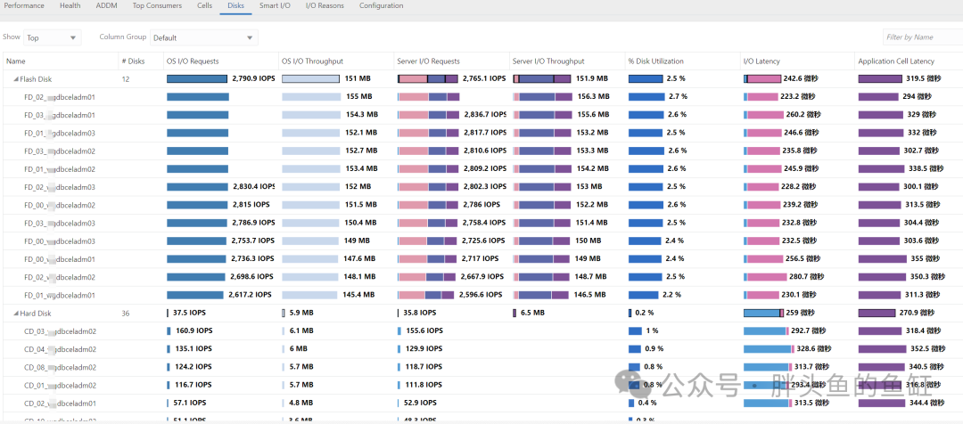
Task: Collapse the Flash Disk tree group
Action: pyautogui.click(x=16, y=79)
